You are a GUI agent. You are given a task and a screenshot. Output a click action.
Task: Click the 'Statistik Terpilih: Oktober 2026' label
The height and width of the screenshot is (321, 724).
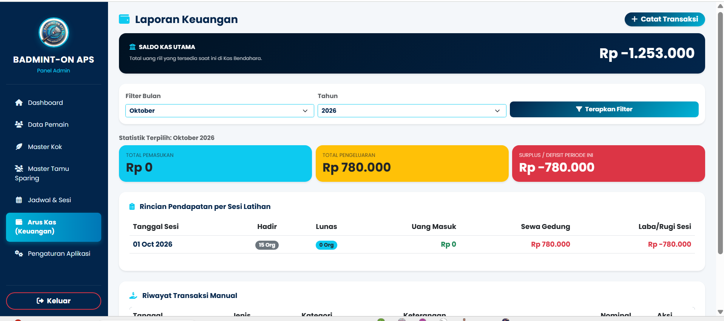pyautogui.click(x=167, y=138)
